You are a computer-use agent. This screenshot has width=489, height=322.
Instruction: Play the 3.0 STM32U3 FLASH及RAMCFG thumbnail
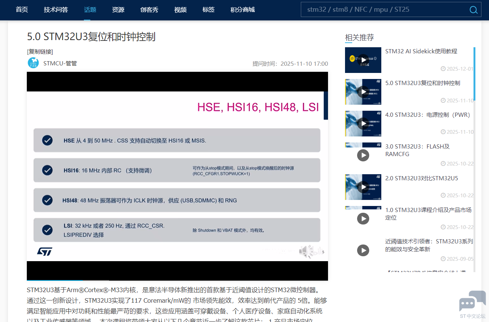363,155
